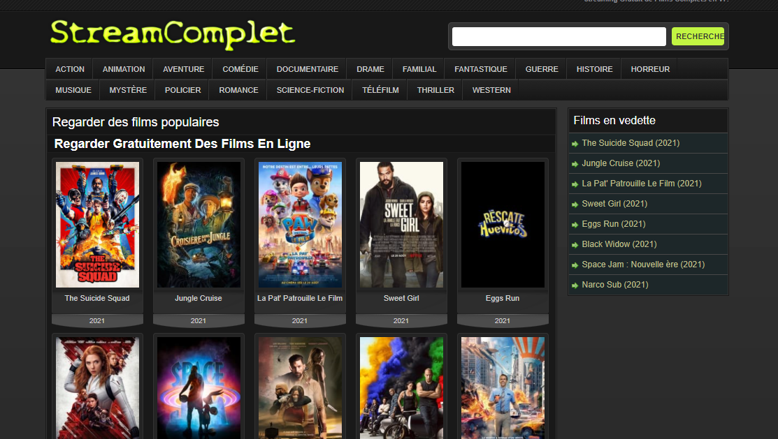Viewport: 778px width, 439px height.
Task: Click the 'Regarder des films populaires' heading
Action: 136,122
